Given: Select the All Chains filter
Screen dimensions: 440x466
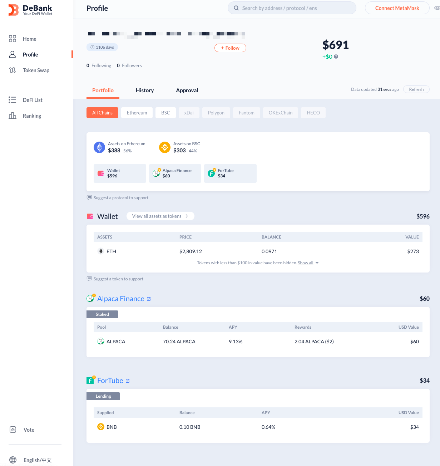Looking at the screenshot, I should [102, 113].
